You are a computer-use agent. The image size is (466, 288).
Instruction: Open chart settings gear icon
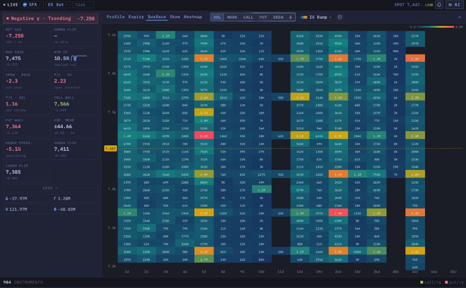[x=339, y=17]
